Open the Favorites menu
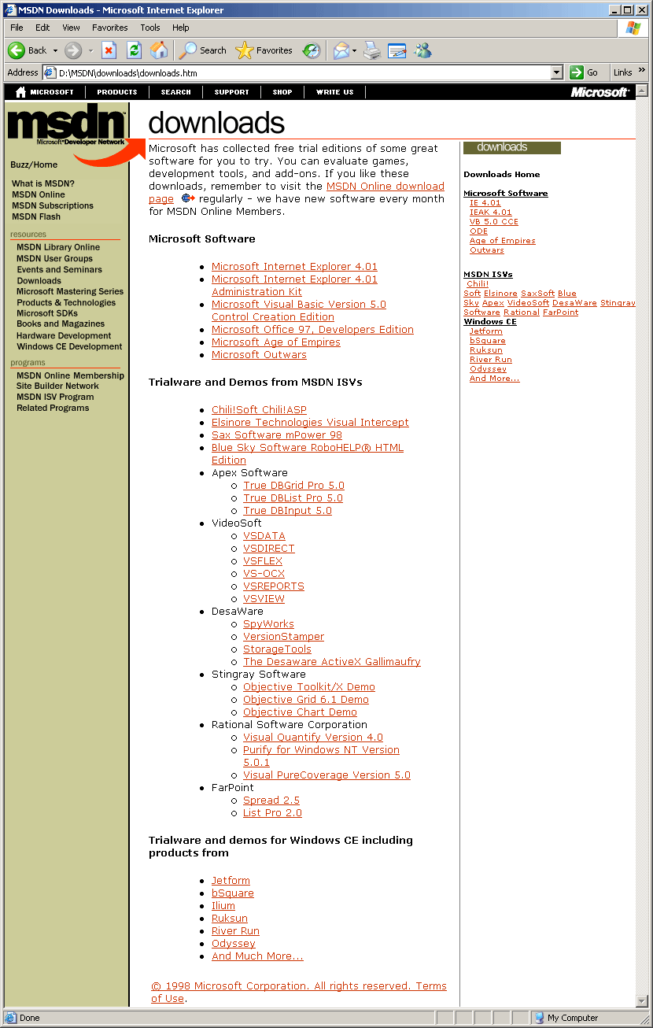 (x=109, y=28)
